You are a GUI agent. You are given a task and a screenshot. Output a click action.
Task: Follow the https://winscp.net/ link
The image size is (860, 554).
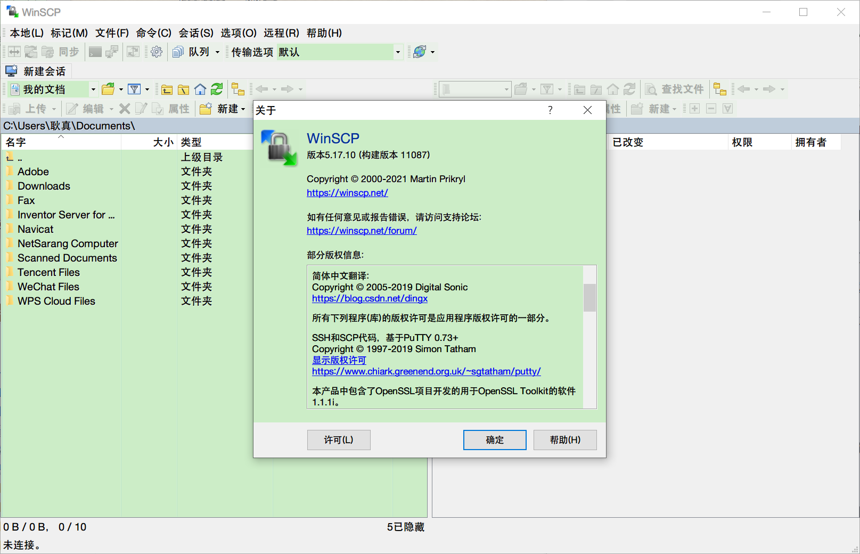[x=347, y=193]
